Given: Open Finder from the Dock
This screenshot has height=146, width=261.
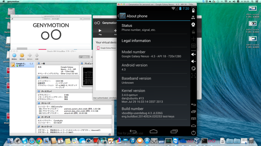Looking at the screenshot, I should (10, 141).
